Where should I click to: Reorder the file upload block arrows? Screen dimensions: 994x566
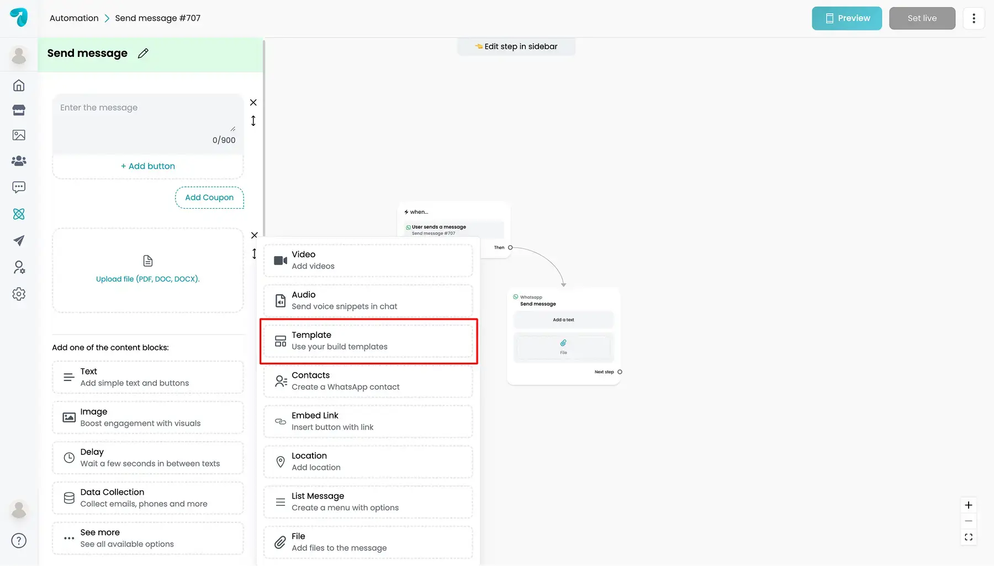(254, 253)
